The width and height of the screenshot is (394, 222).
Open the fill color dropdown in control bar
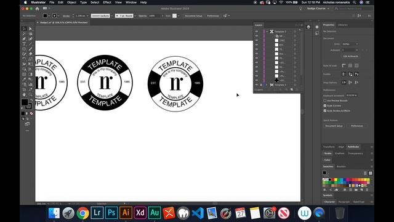(49, 15)
